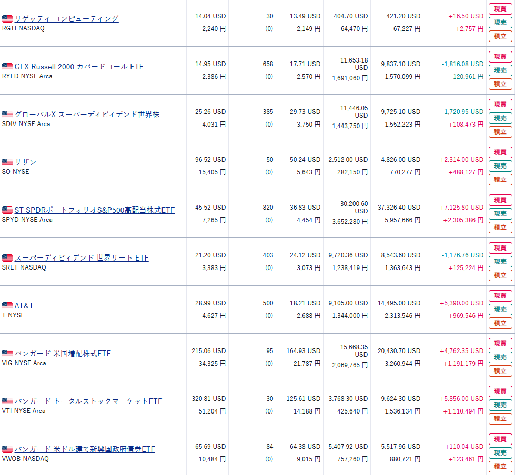Click 現買 buy button for SO row
The height and width of the screenshot is (475, 515).
click(500, 152)
